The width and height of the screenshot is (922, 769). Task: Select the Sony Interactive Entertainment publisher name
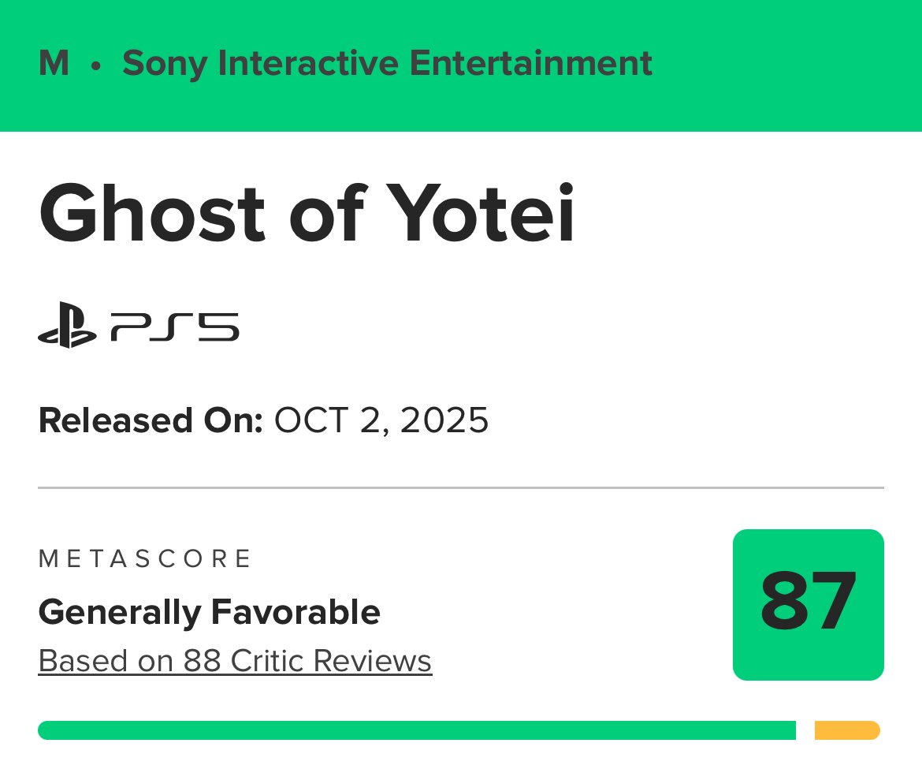tap(387, 64)
